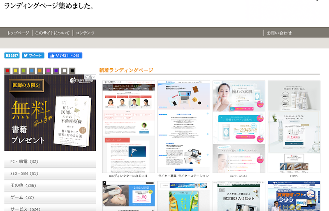Click the お問い合わせ contact link
This screenshot has width=329, height=211.
(279, 33)
